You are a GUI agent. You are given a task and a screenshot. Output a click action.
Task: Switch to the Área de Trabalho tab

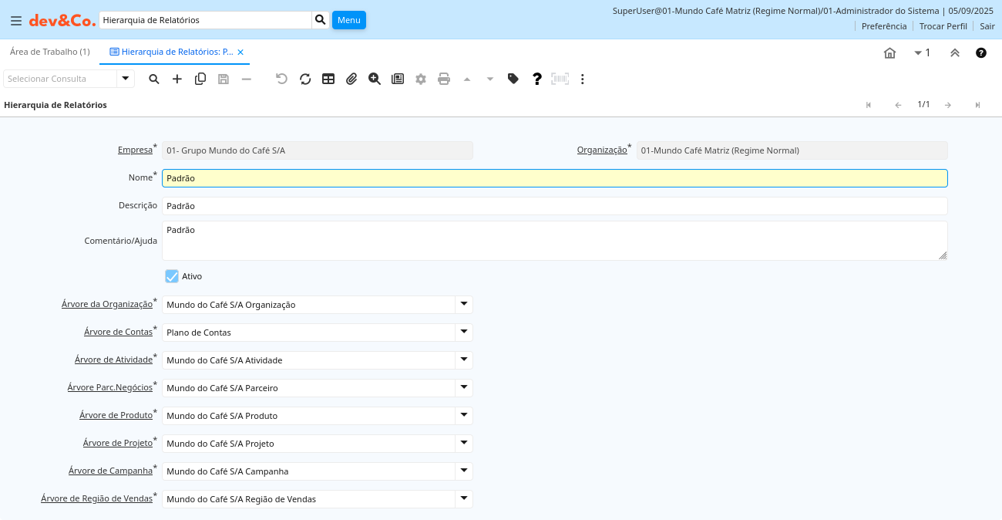click(49, 52)
